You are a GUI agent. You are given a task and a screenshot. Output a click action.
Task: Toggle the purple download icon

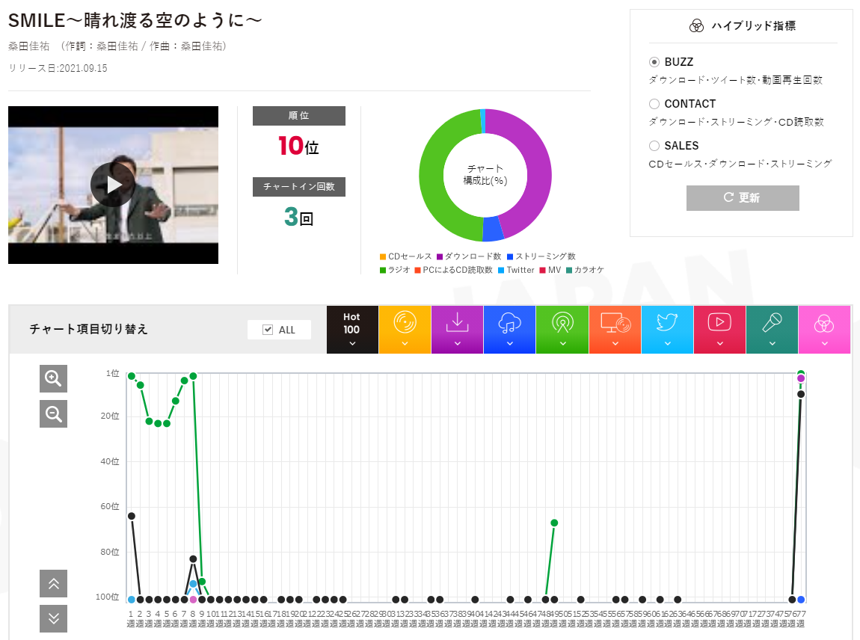[x=457, y=322]
